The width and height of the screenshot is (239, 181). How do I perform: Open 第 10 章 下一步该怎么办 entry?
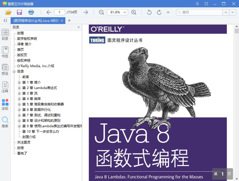[41, 132]
